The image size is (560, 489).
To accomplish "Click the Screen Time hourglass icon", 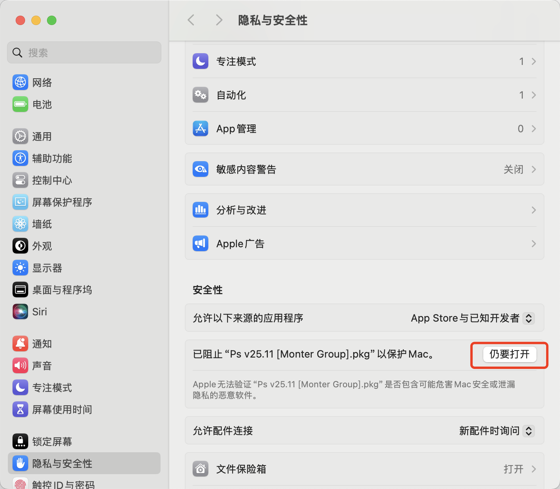I will coord(20,410).
